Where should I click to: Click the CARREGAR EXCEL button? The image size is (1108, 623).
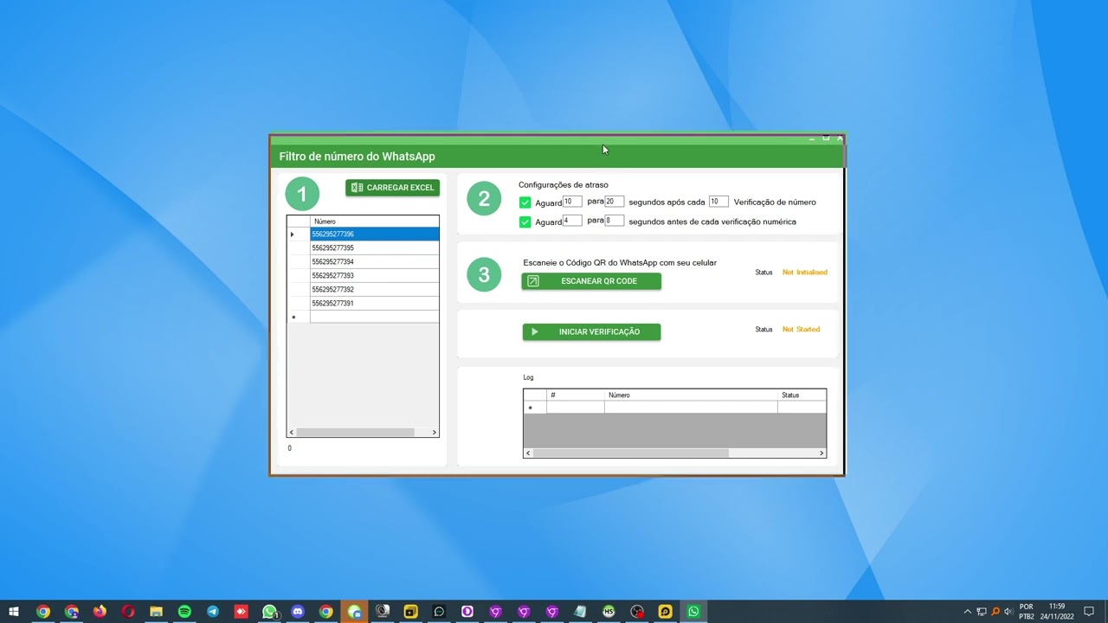392,188
